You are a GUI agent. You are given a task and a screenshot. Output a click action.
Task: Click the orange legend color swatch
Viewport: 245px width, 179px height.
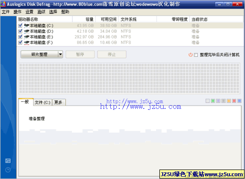click(229, 101)
